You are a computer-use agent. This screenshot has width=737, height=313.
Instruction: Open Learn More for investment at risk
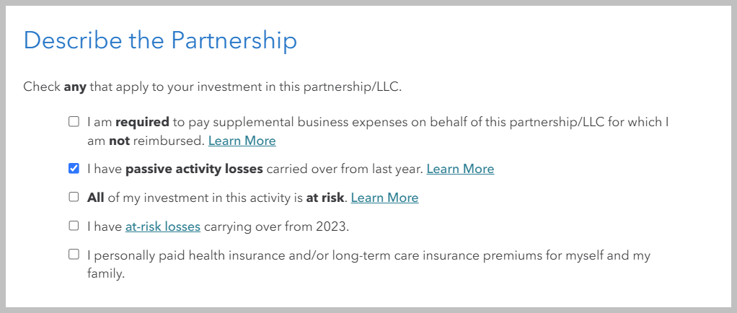pyautogui.click(x=384, y=198)
